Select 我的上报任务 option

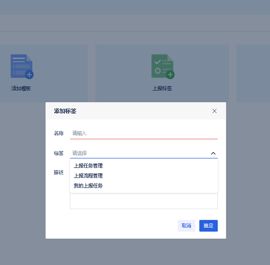pyautogui.click(x=144, y=186)
